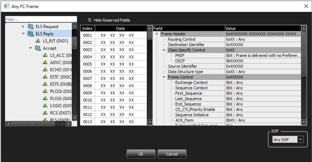The height and width of the screenshot is (162, 312).
Task: Click the tree horizontal scroll right arrow
Action: (x=69, y=124)
